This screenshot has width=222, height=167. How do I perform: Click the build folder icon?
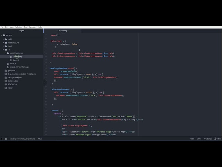(6, 39)
